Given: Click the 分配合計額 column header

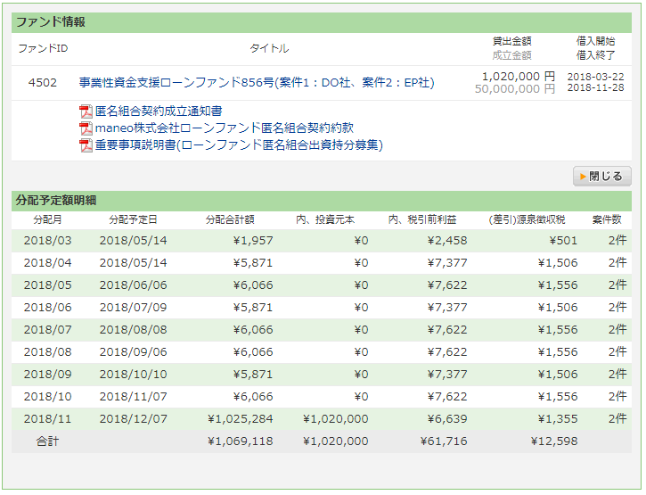Looking at the screenshot, I should [x=230, y=219].
